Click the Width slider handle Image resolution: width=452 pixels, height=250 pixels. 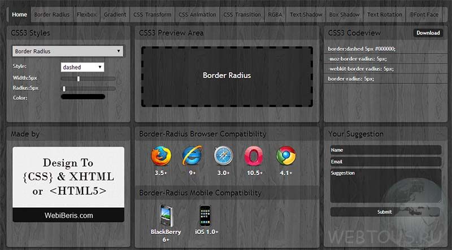coord(79,78)
